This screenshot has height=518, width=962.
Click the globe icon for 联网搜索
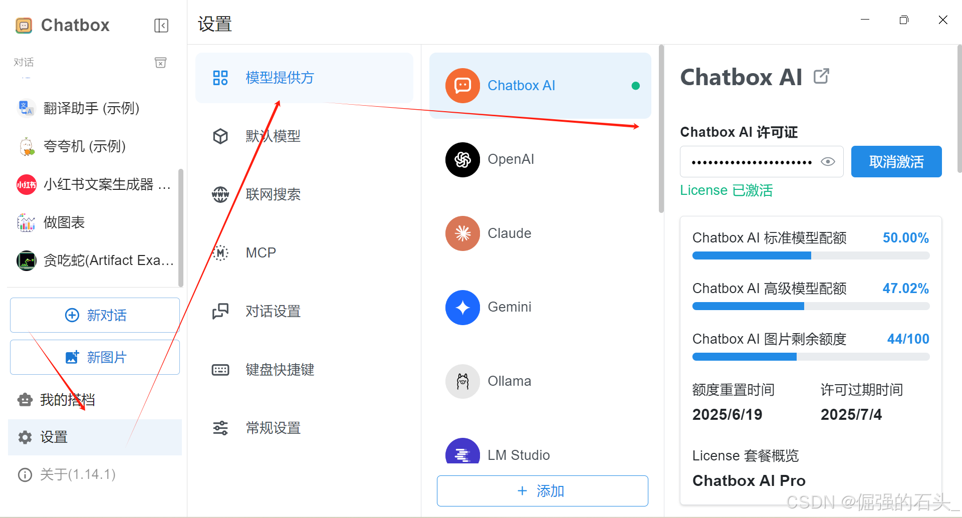click(220, 194)
